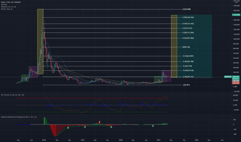241x142 pixels.
Task: Click the -500 value on Squeeze Momentum axis
Action: coord(235,134)
